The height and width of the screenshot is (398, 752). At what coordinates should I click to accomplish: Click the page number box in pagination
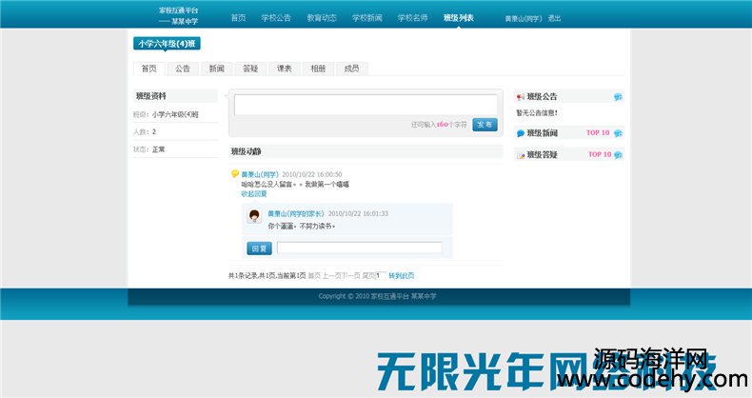coord(380,275)
